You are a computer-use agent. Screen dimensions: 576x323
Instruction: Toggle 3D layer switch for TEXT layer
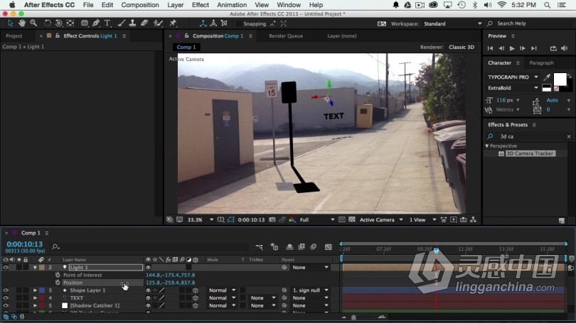click(196, 297)
